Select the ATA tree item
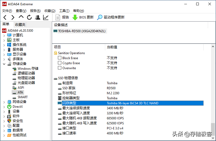Image resolution: width=216 pixels, height=141 pixels. pyautogui.click(x=18, y=92)
